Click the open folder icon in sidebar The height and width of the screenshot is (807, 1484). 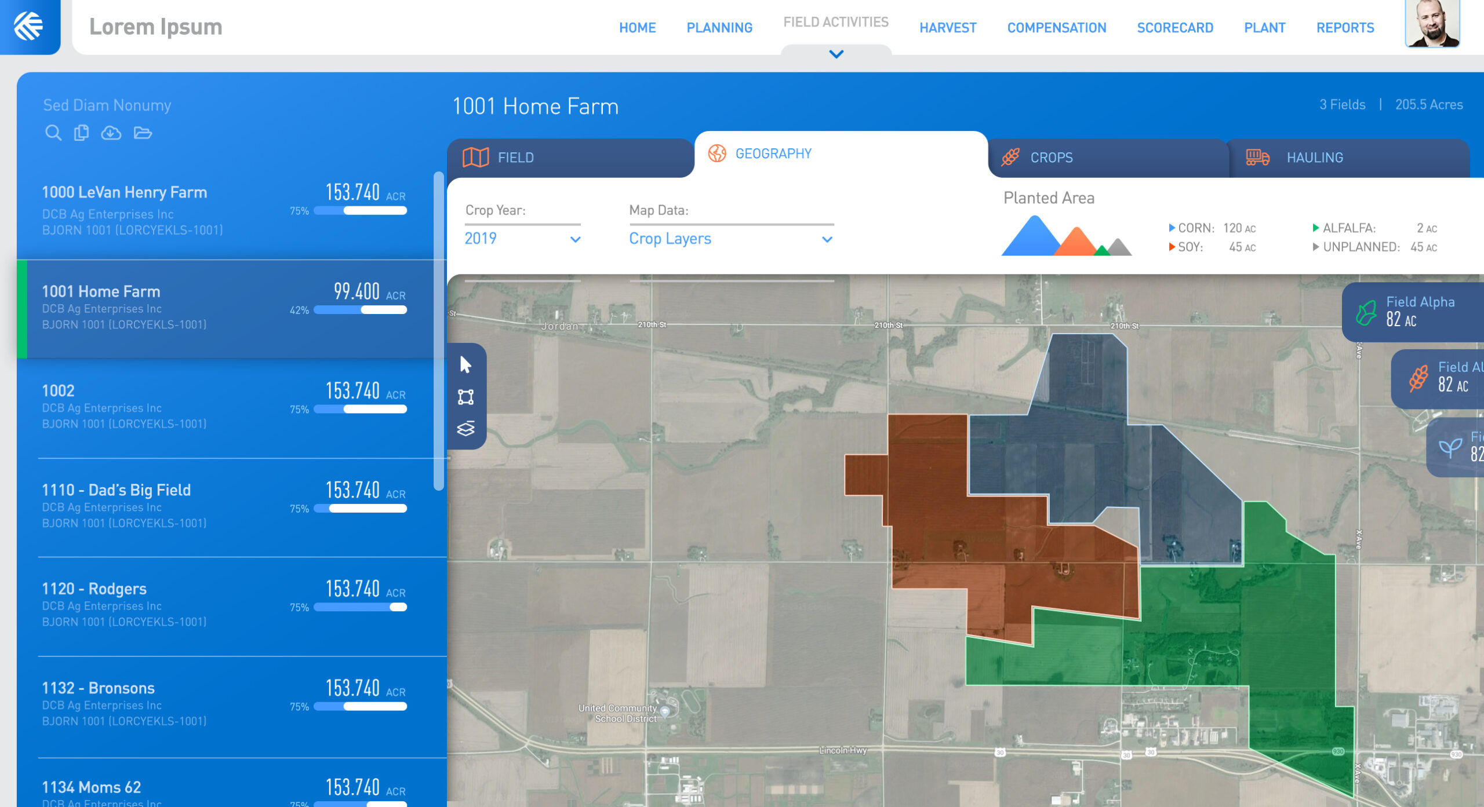point(143,133)
